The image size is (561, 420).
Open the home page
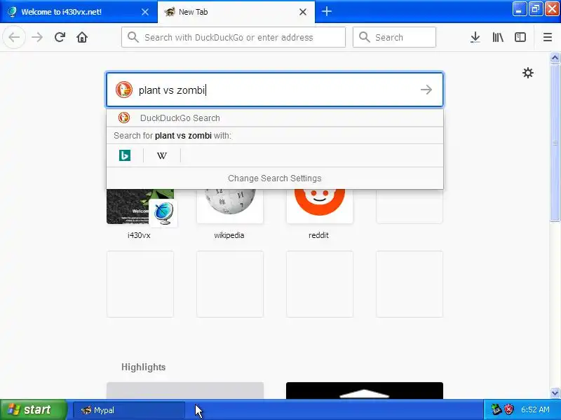point(82,37)
